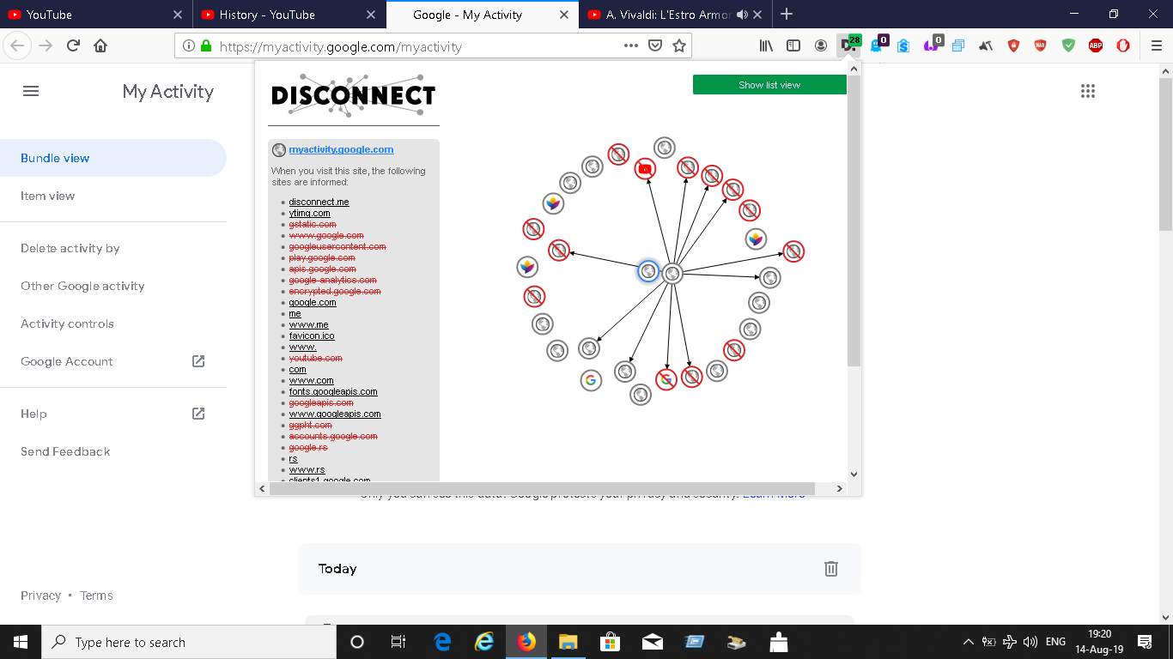The height and width of the screenshot is (659, 1173).
Task: Click the Firefox Library icon
Action: (766, 46)
